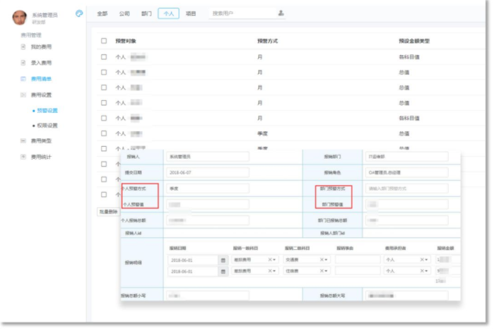This screenshot has width=494, height=331.
Task: Open 预警设置 submenu item
Action: click(47, 110)
